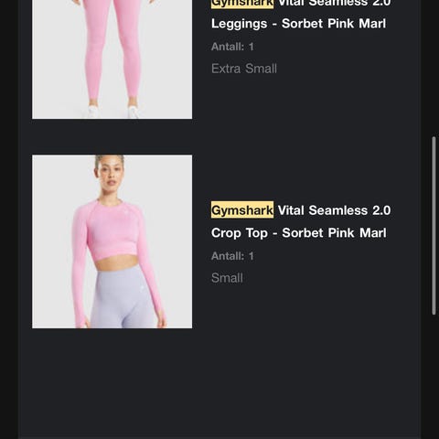This screenshot has height=439, width=439.
Task: Click the Vital Seamless 2.0 text for crop top
Action: point(335,210)
